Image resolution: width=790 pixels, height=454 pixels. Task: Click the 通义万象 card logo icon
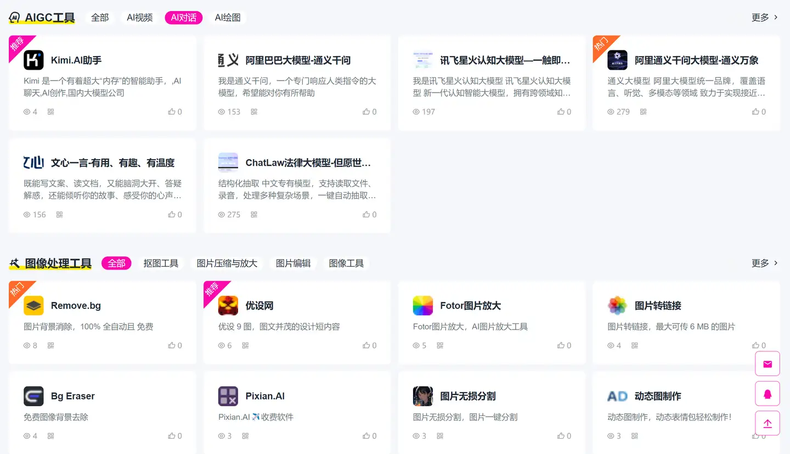[x=618, y=60]
